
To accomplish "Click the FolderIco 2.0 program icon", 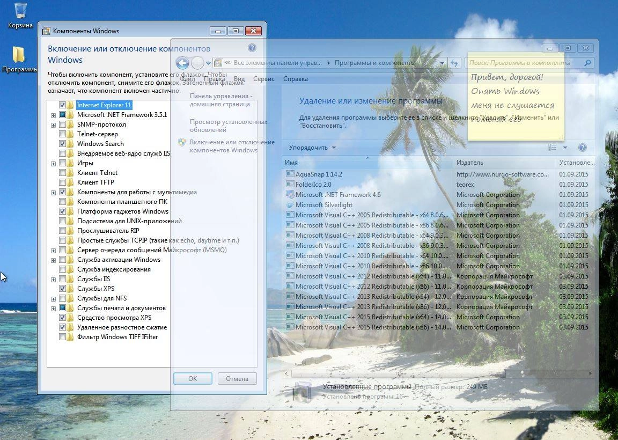I will 290,184.
